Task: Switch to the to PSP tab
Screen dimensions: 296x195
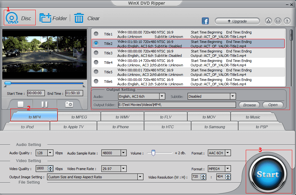Action: 262,127
